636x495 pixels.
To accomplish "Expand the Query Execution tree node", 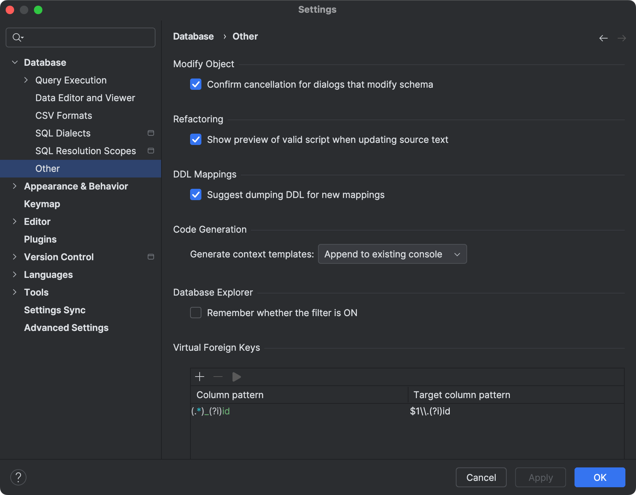I will pos(26,80).
